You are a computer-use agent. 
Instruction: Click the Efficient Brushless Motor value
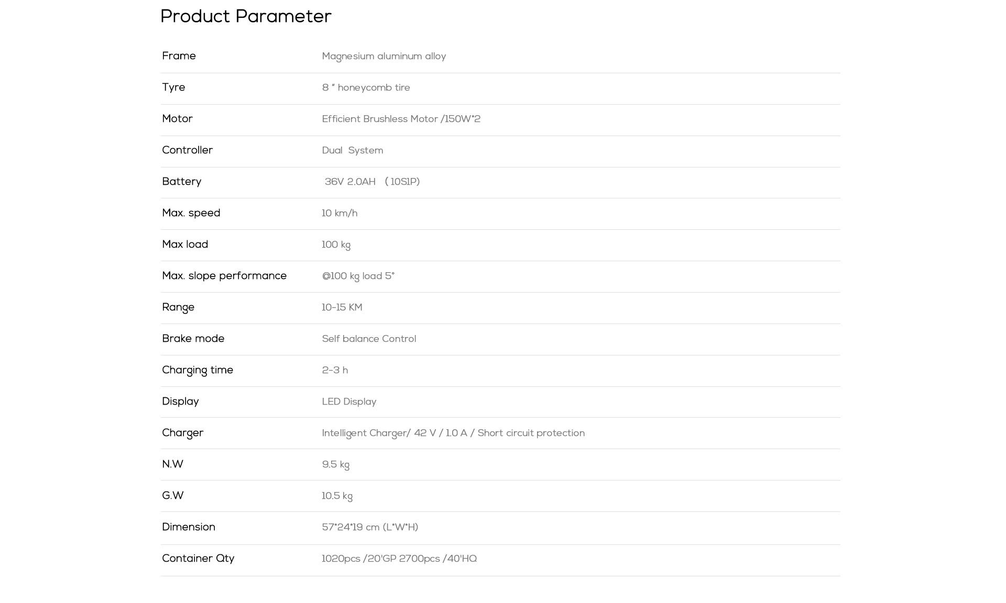[x=401, y=119]
